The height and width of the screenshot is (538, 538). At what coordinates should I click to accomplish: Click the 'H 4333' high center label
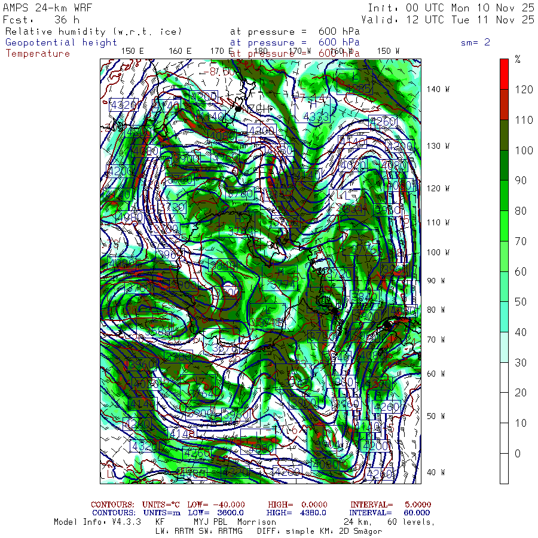(x=313, y=110)
